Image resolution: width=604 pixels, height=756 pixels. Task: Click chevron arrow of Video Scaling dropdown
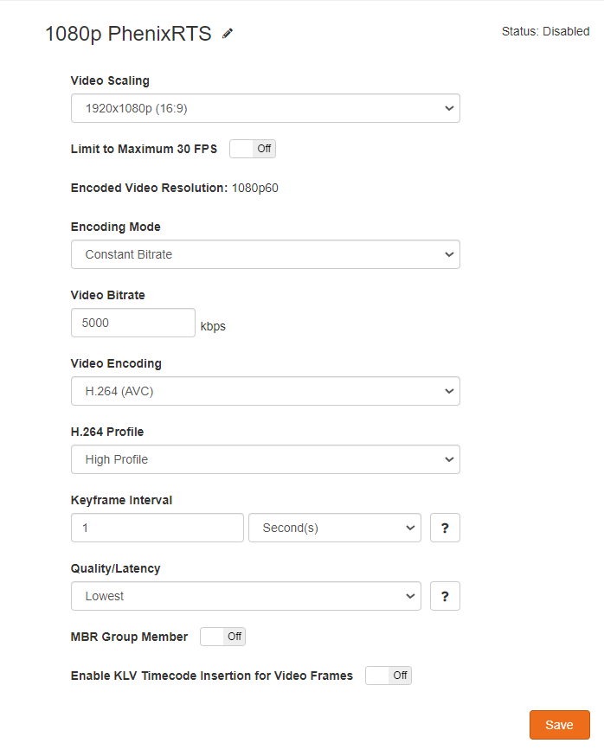[449, 108]
